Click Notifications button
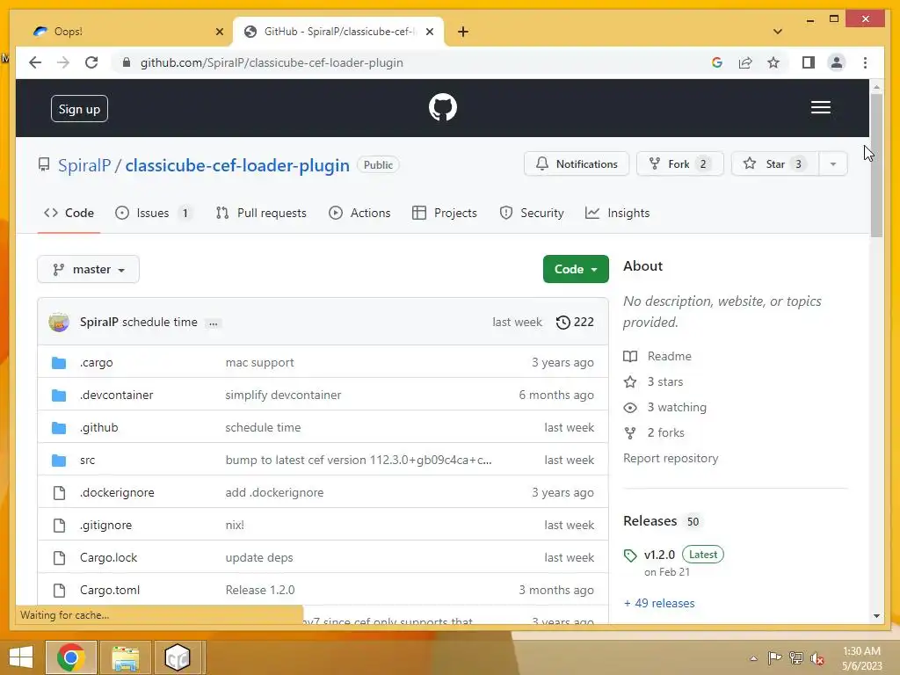The image size is (900, 675). (577, 164)
